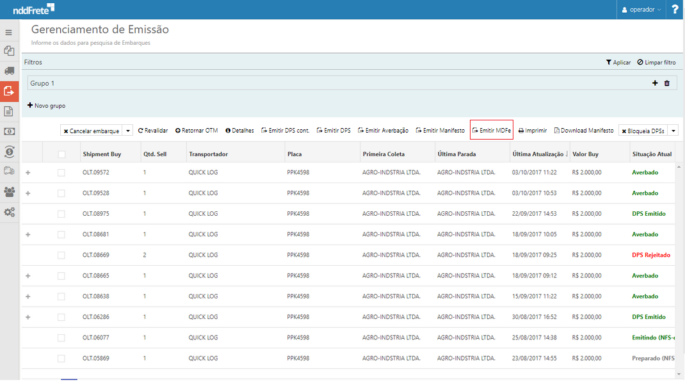Click Download Manifesto in toolbar
This screenshot has height=381, width=685.
coord(584,131)
